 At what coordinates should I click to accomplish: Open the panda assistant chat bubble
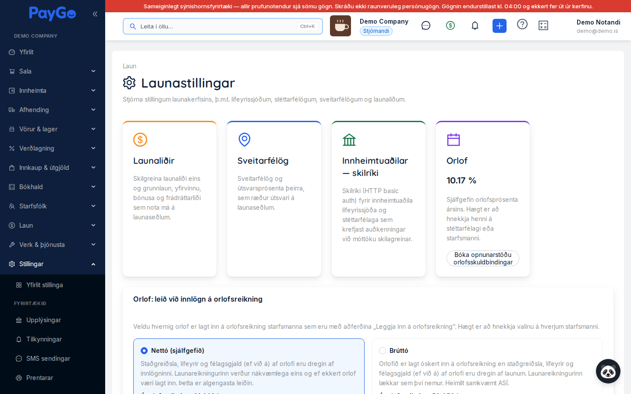608,371
